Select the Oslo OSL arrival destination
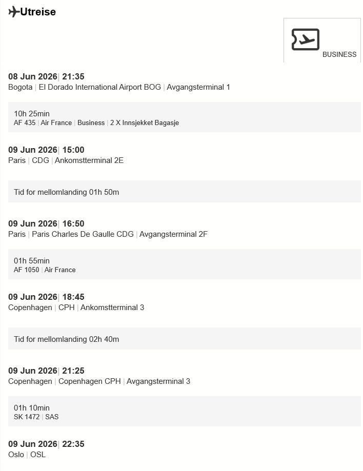The width and height of the screenshot is (363, 471). click(x=27, y=455)
